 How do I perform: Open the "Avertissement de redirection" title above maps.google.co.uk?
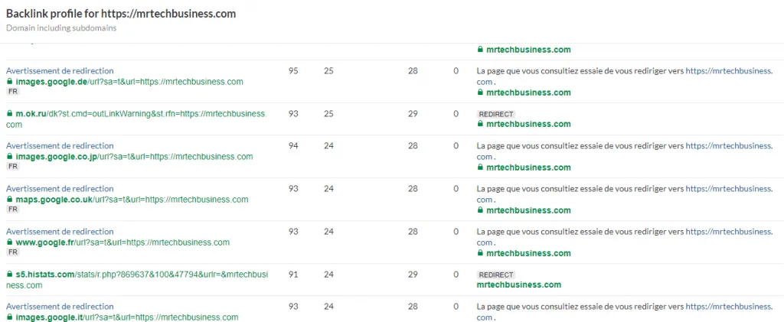(x=60, y=189)
